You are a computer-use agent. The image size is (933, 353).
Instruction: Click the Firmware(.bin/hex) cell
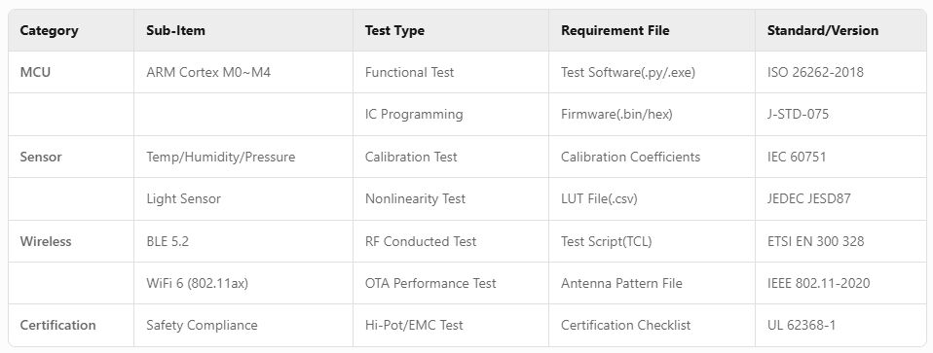(x=652, y=114)
